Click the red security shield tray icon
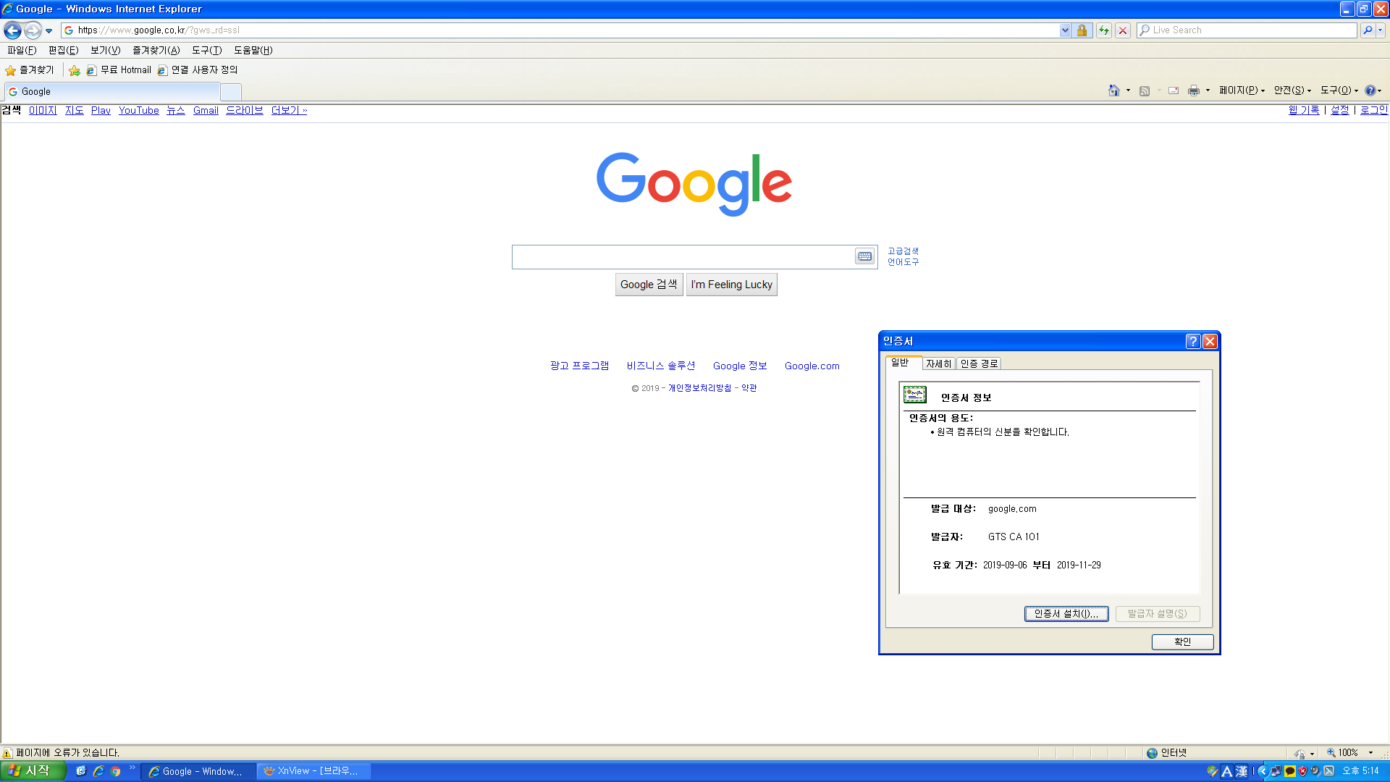This screenshot has width=1390, height=782. pos(1303,771)
